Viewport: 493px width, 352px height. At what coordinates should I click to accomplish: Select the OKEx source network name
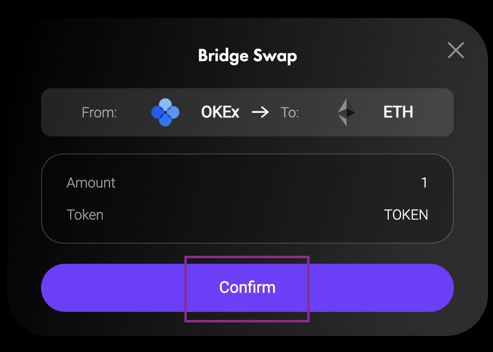click(x=220, y=112)
